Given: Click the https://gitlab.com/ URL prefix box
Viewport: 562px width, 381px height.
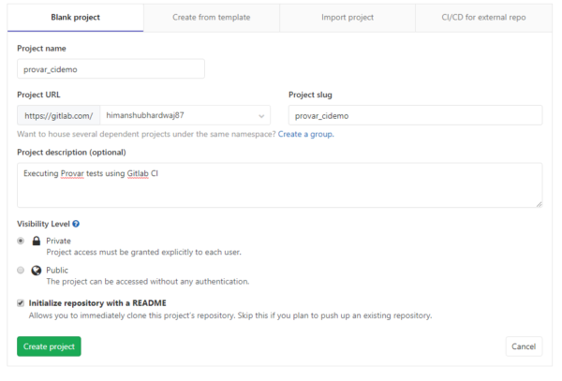Looking at the screenshot, I should [59, 115].
